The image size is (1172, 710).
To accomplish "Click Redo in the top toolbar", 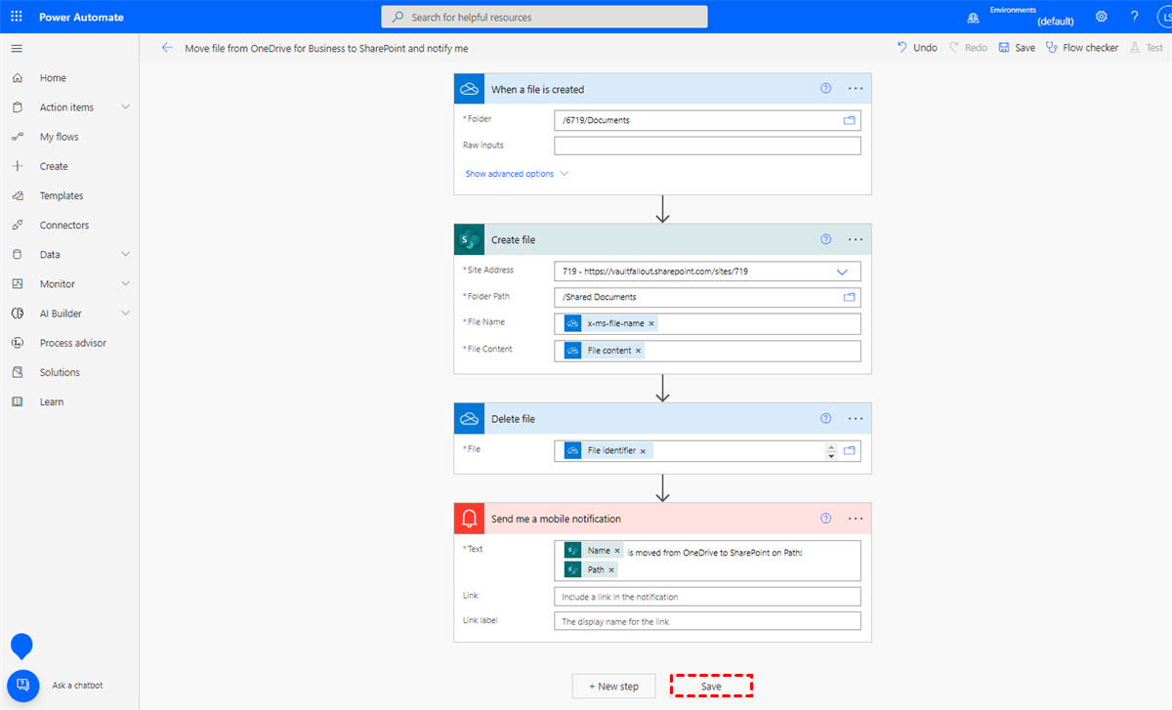I will 968,47.
